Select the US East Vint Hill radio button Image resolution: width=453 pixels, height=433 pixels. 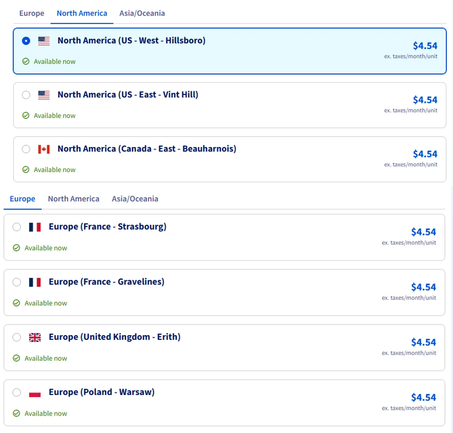pos(26,95)
